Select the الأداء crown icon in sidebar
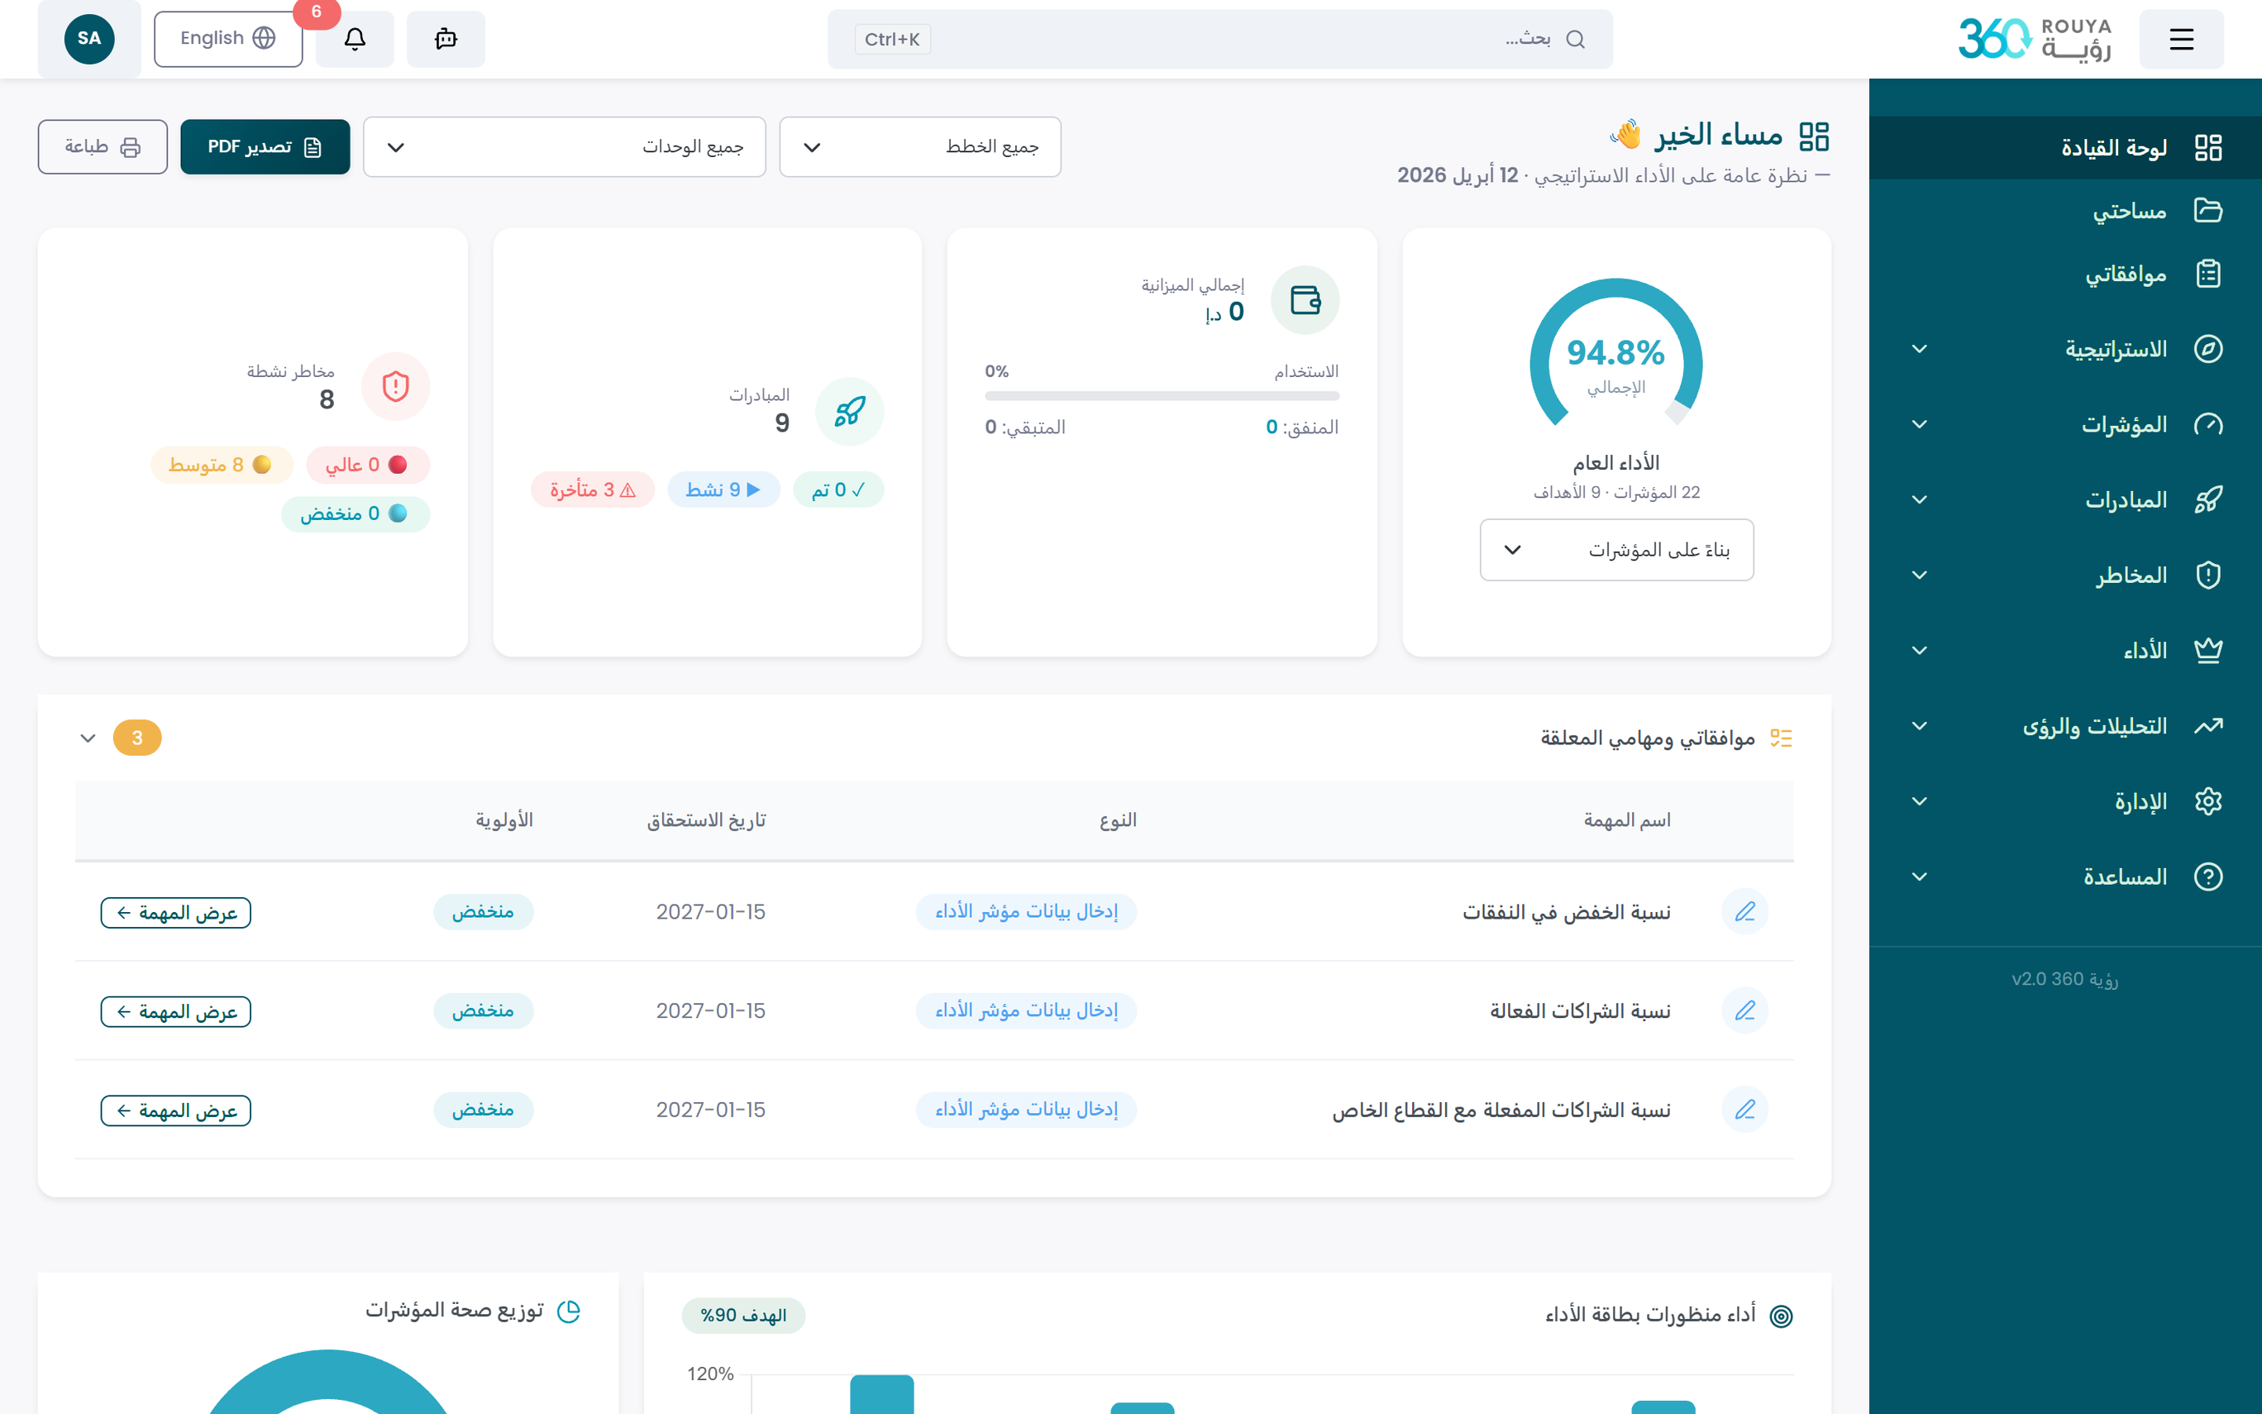 (x=2209, y=650)
